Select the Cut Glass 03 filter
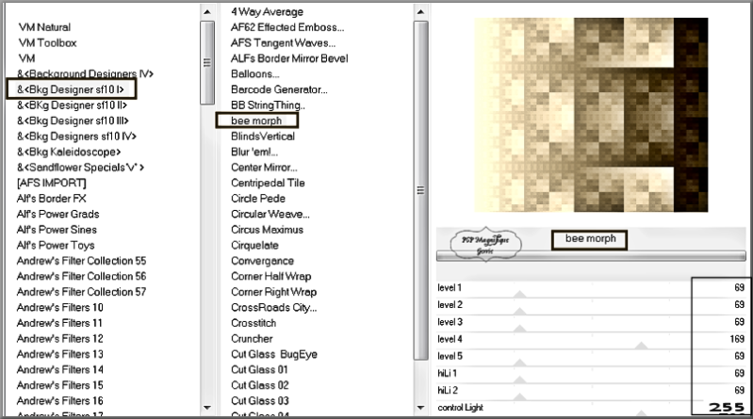This screenshot has width=753, height=419. [x=260, y=401]
